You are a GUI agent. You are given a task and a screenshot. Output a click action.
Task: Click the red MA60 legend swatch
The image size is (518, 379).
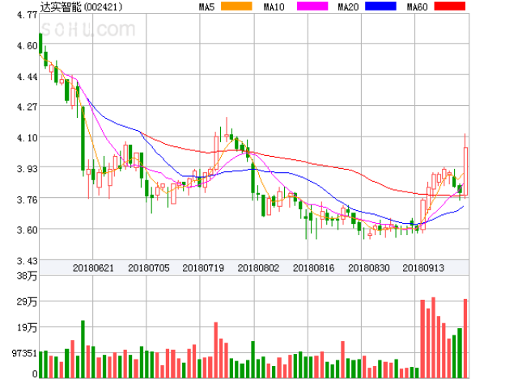click(450, 6)
